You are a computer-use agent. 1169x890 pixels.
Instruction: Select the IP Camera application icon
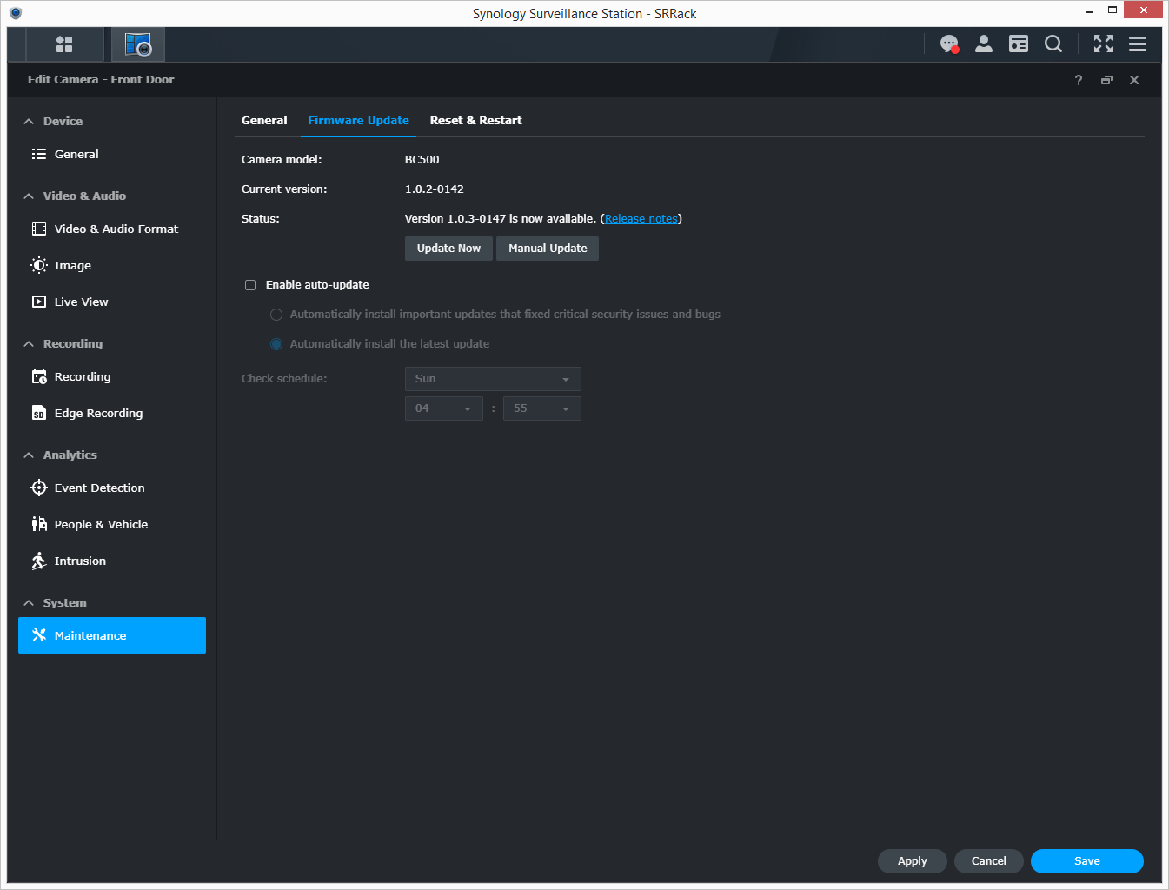(x=138, y=44)
